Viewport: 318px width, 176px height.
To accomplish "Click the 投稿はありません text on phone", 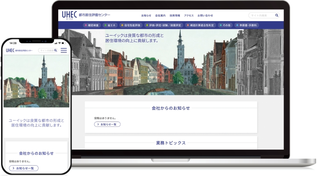I will click(20, 162).
